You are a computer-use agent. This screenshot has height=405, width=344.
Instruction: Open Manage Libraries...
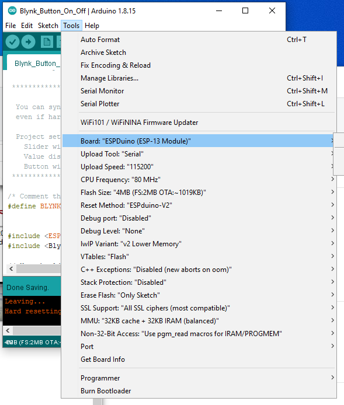[199, 78]
